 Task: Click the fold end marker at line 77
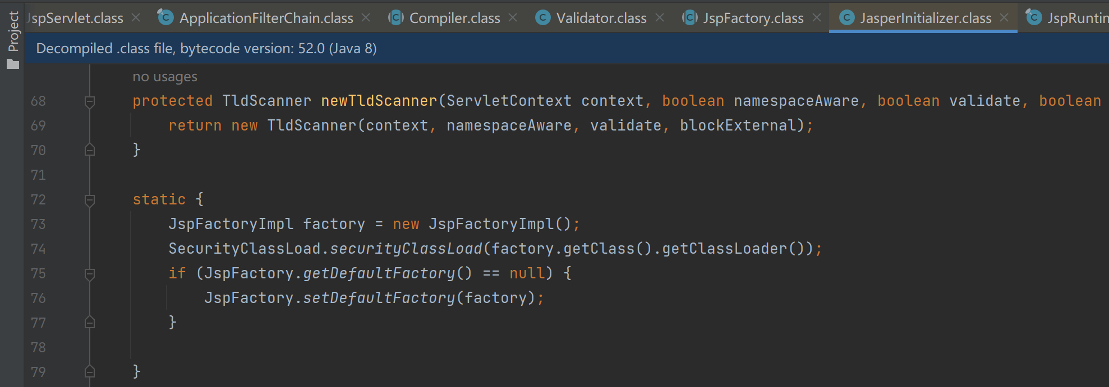pyautogui.click(x=89, y=323)
